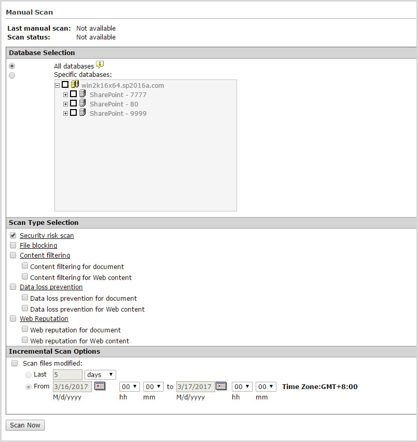This screenshot has width=418, height=442.
Task: Click the From start date input field
Action: (72, 386)
